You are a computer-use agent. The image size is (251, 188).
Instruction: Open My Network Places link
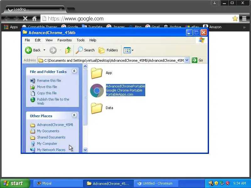coord(51,150)
